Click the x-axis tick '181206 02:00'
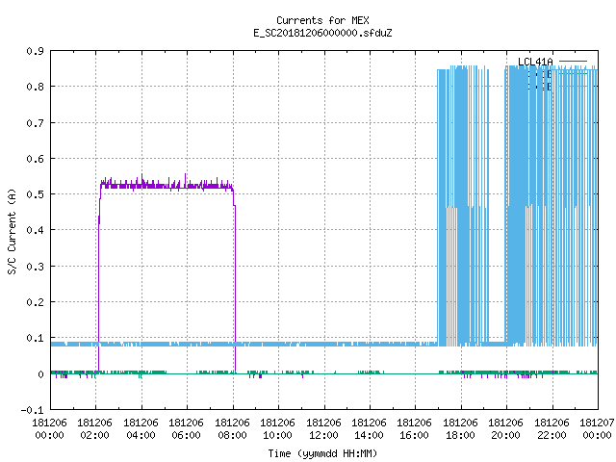The image size is (616, 462). 94,429
